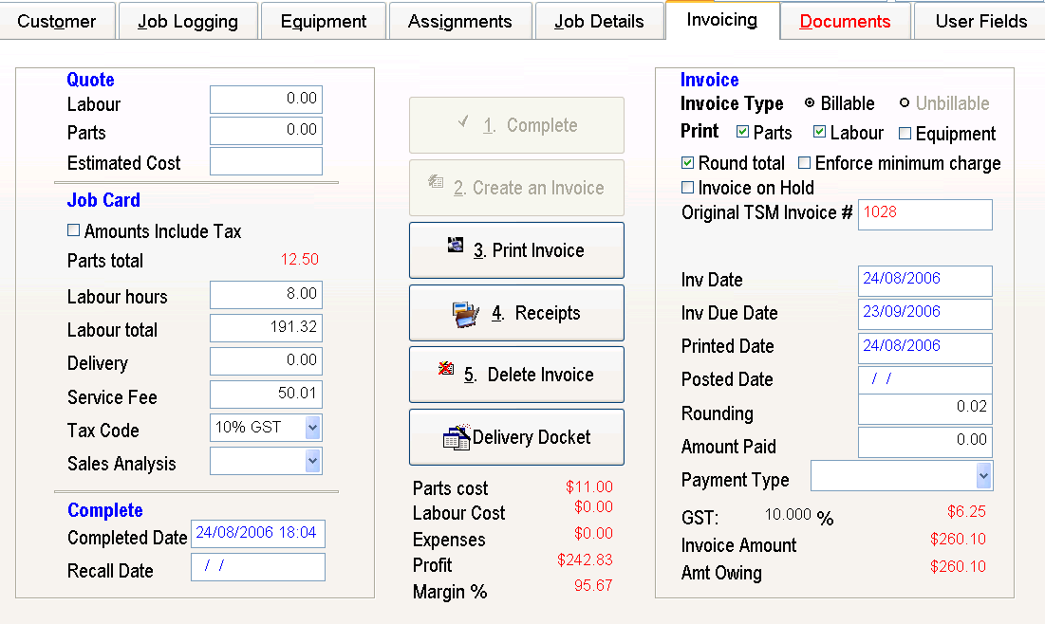Toggle the Print Equipment checkbox
1045x624 pixels.
(x=905, y=134)
